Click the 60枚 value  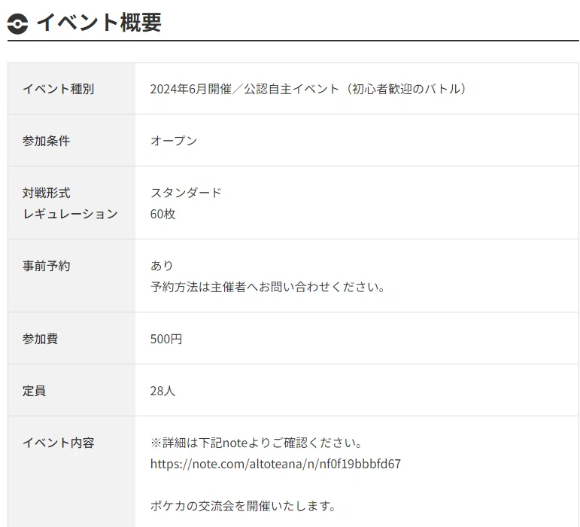pyautogui.click(x=162, y=214)
